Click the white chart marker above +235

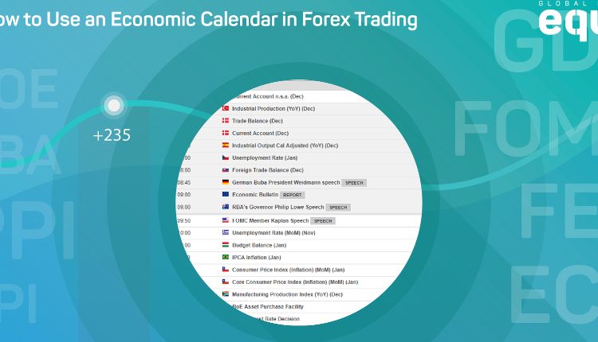pyautogui.click(x=114, y=104)
